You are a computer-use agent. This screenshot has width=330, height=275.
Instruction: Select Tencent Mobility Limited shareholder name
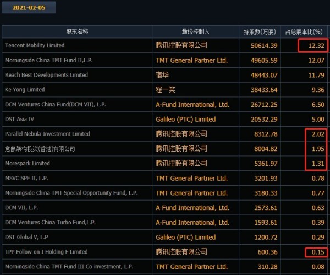[x=35, y=45]
